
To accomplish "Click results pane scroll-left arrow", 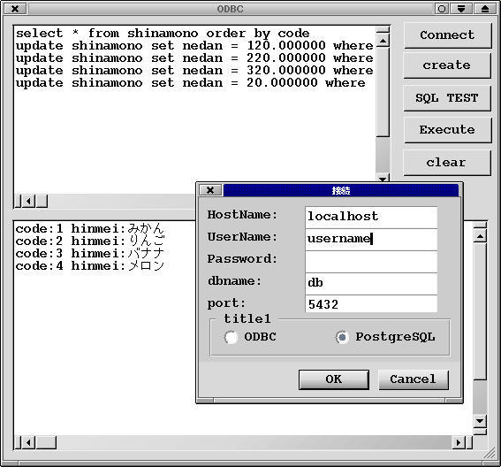I will pos(28,443).
